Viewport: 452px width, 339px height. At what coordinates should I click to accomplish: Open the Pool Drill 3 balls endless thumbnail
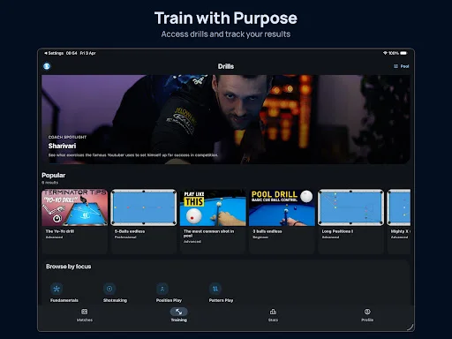(282, 207)
